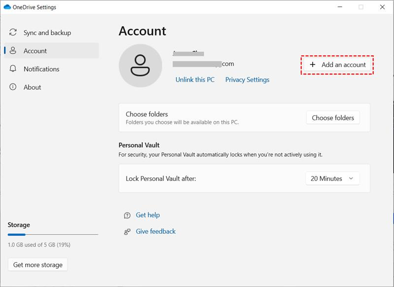Image resolution: width=394 pixels, height=287 pixels.
Task: Click 'Folders you choose will be available' description
Action: (x=182, y=122)
